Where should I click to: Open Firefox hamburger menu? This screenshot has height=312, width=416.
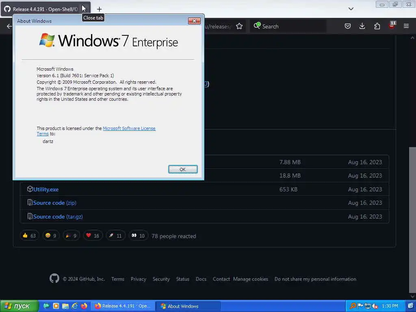406,26
